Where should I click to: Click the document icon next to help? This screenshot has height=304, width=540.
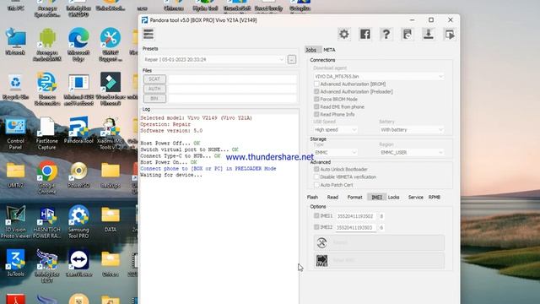click(407, 34)
